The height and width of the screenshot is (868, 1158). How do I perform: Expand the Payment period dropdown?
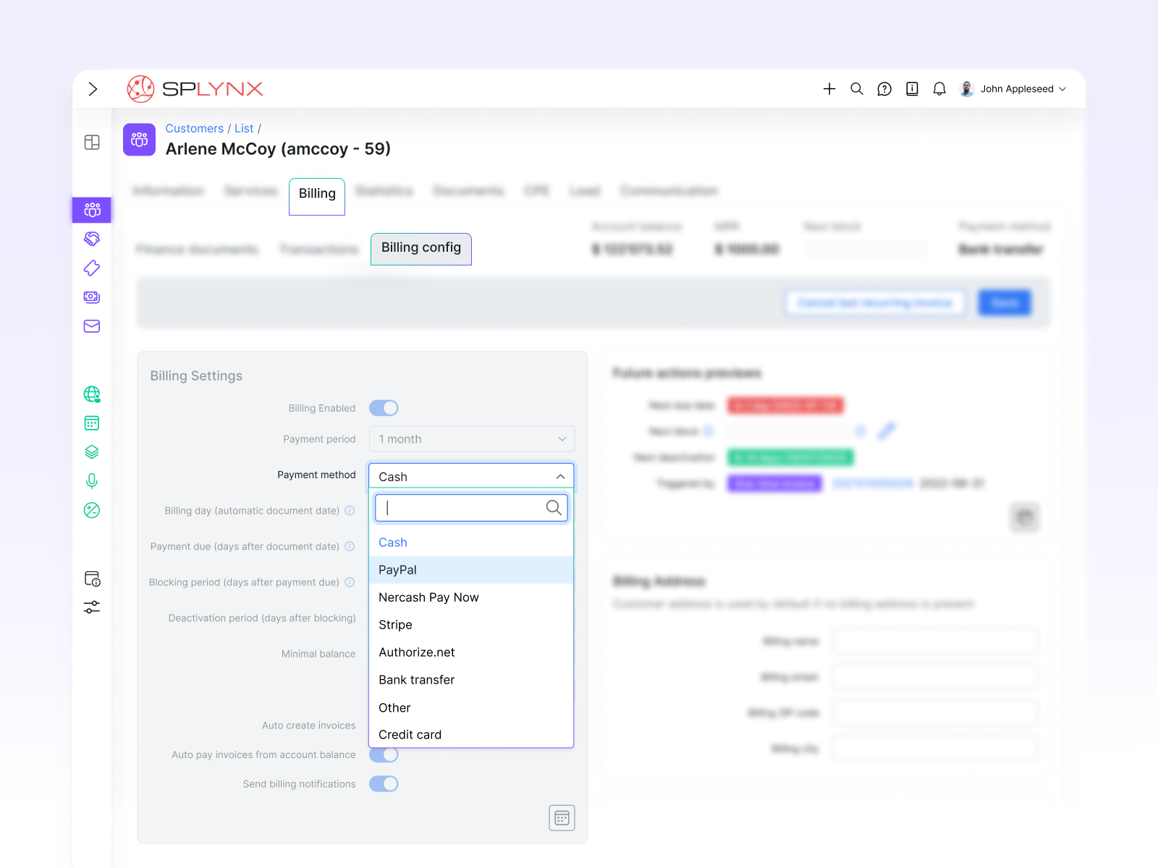pos(472,439)
